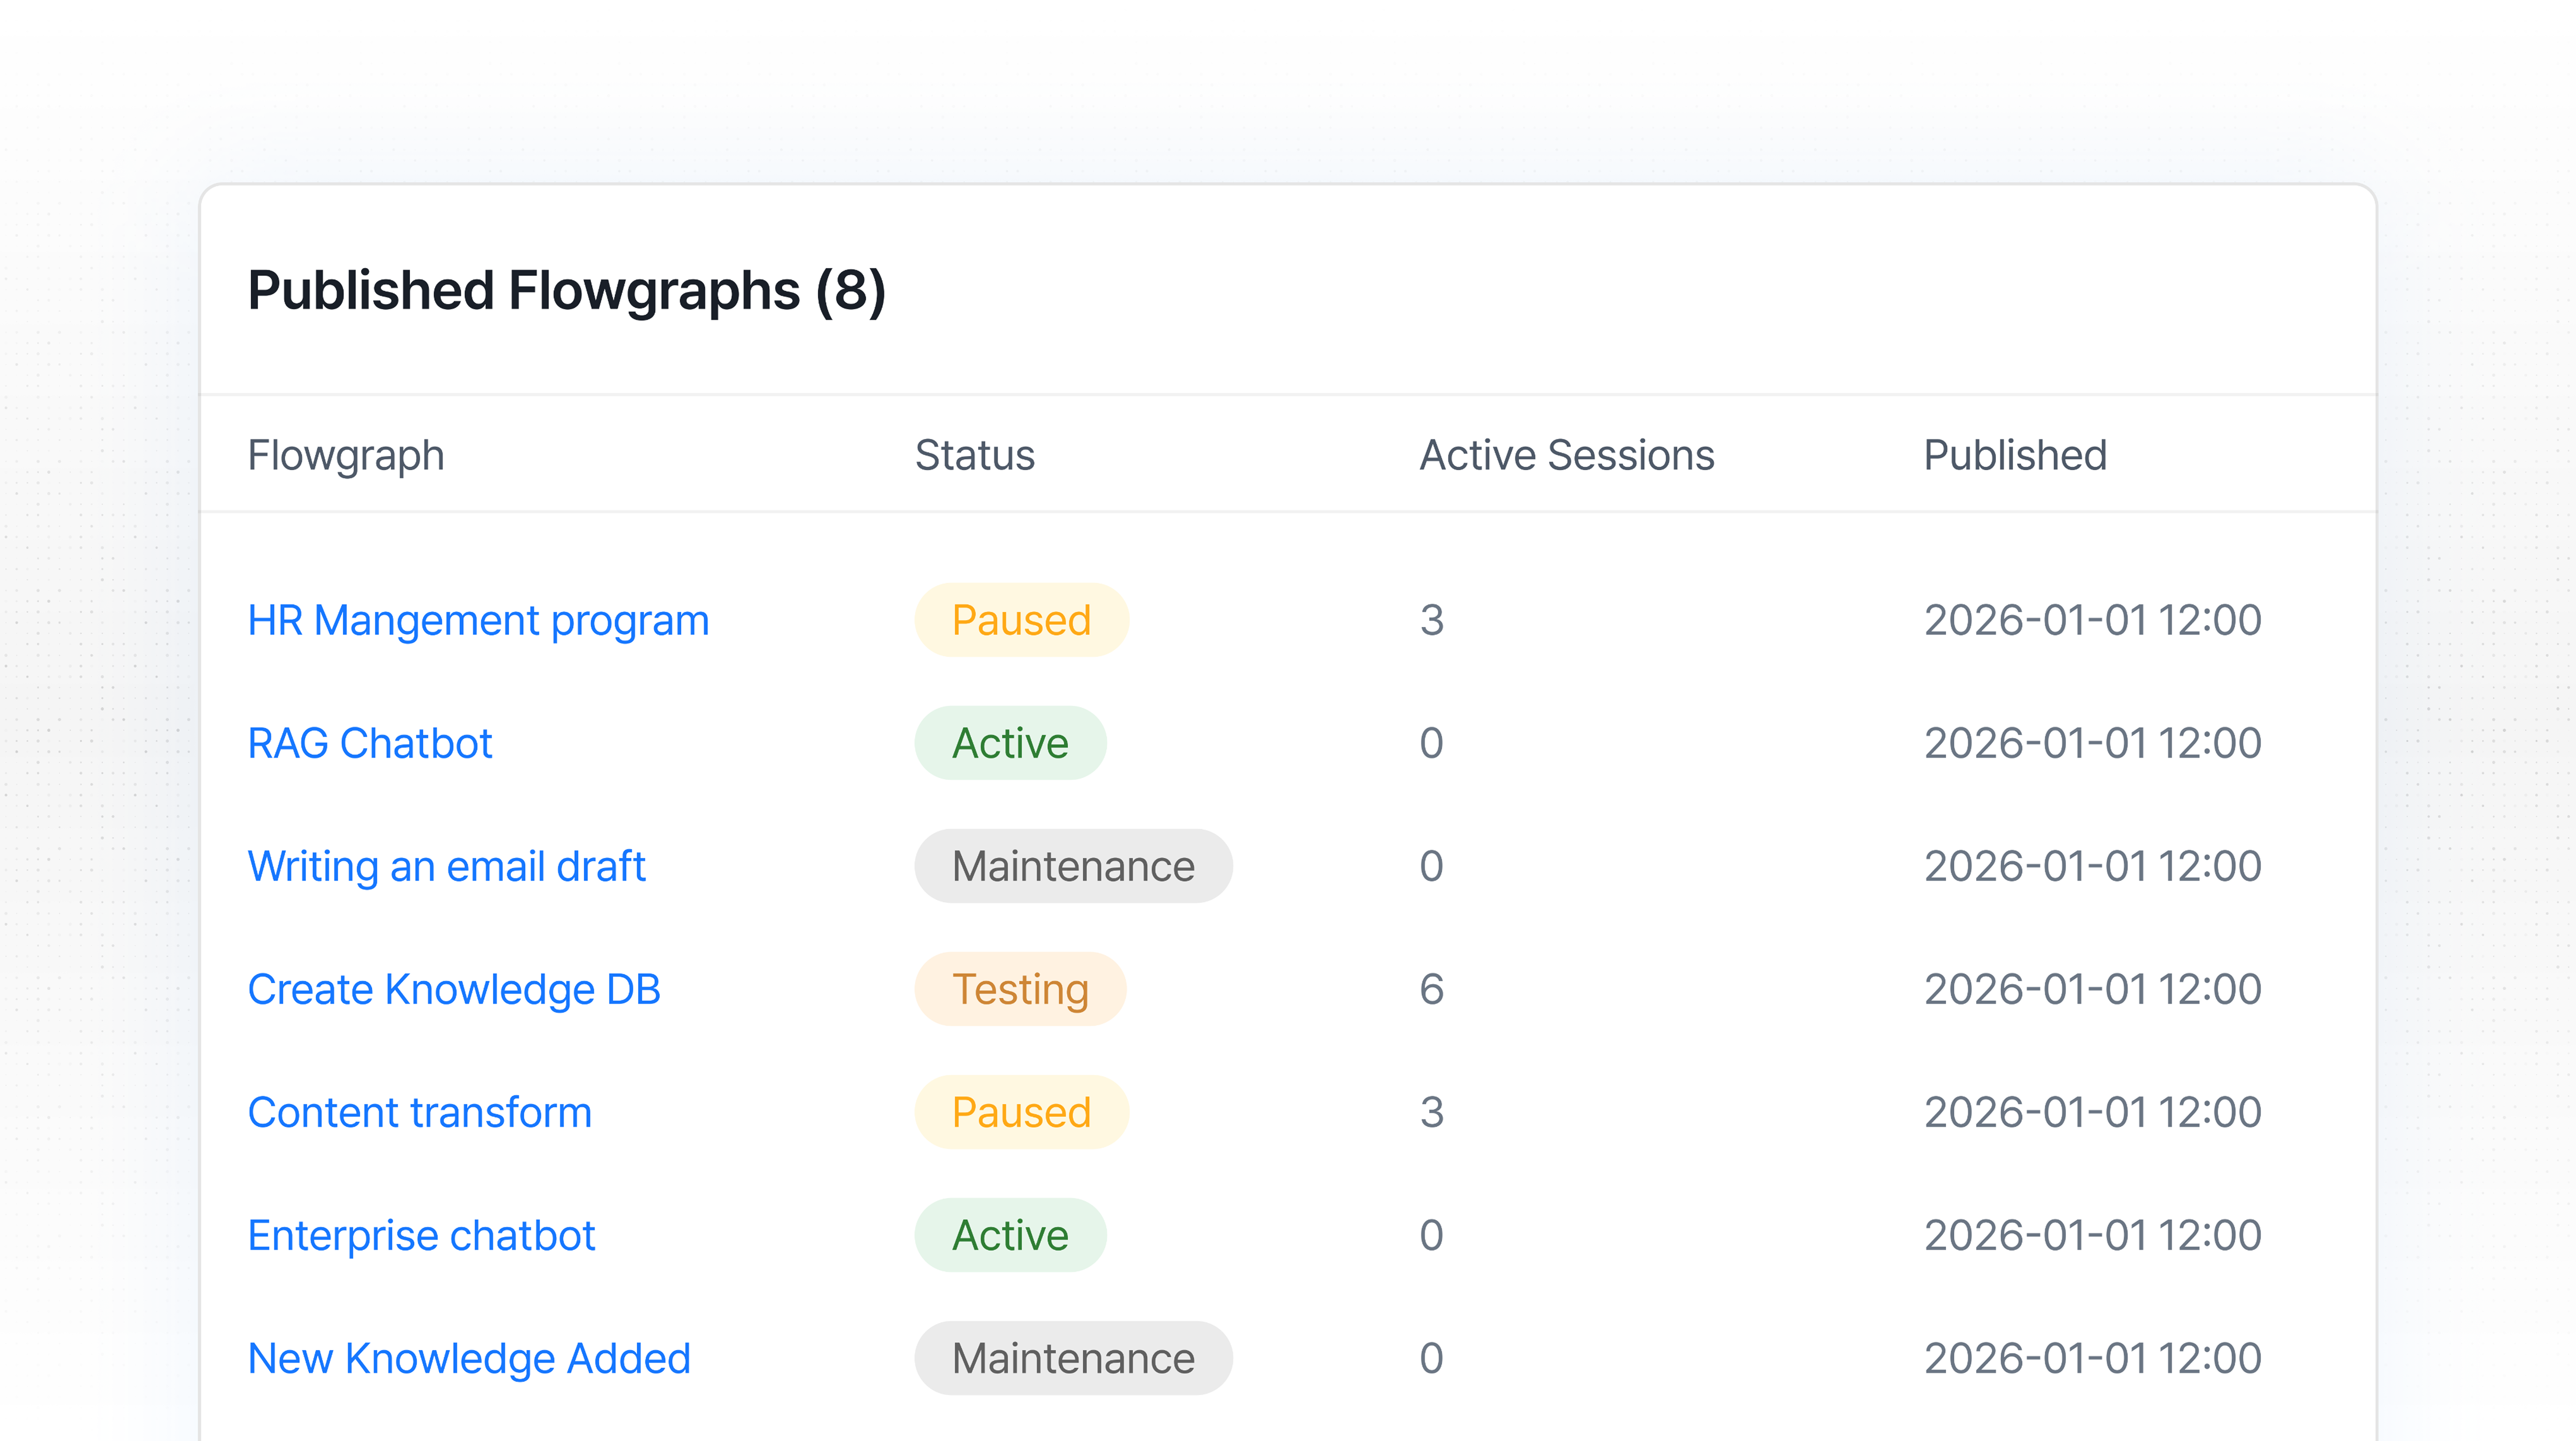Click the Active Sessions column header

pyautogui.click(x=1567, y=455)
